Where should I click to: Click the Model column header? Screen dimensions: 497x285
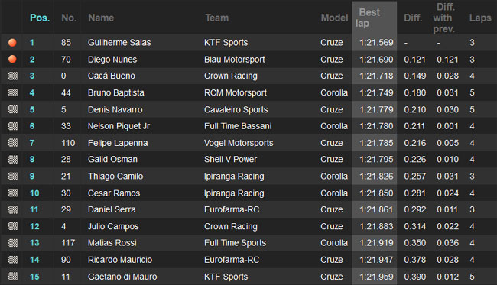tap(334, 18)
